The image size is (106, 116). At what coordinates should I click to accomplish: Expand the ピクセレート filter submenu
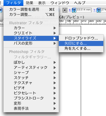tap(31, 93)
